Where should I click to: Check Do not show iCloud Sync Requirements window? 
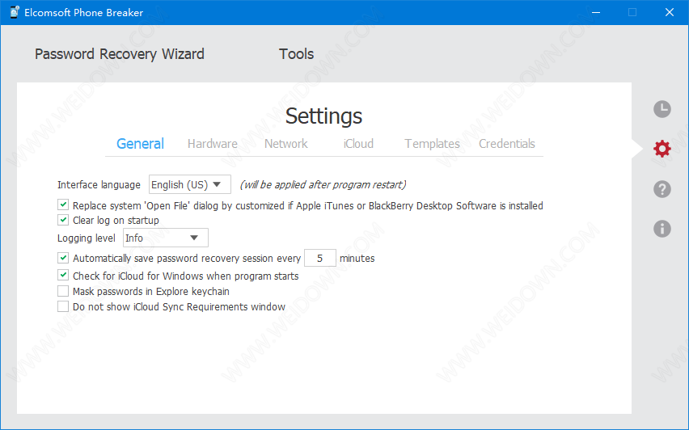tap(63, 306)
